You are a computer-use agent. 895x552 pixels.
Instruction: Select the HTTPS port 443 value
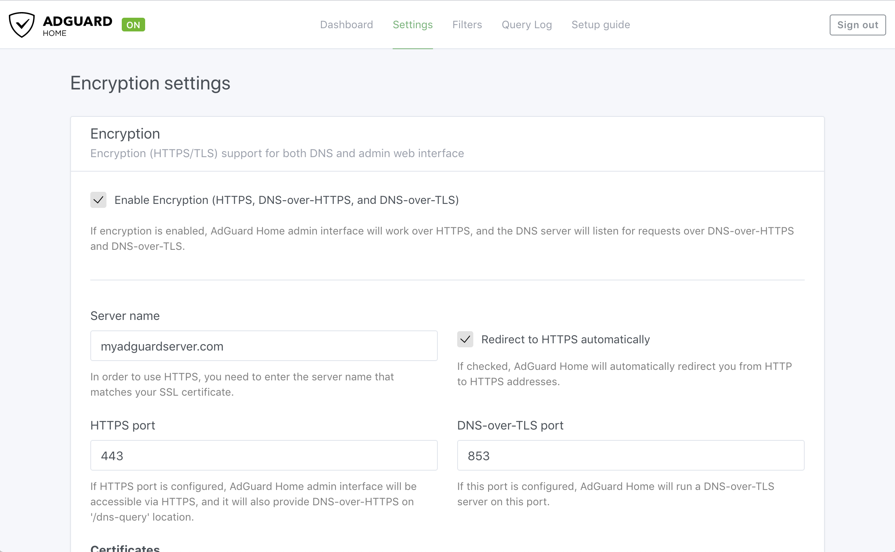tap(263, 455)
